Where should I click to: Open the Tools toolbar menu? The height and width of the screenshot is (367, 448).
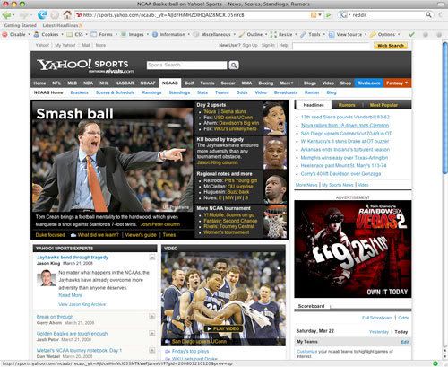coord(313,34)
